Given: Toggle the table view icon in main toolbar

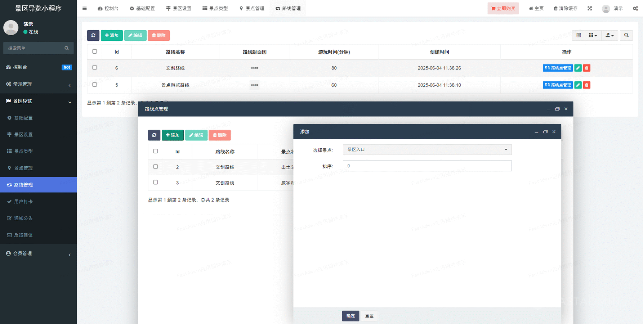Looking at the screenshot, I should [579, 35].
